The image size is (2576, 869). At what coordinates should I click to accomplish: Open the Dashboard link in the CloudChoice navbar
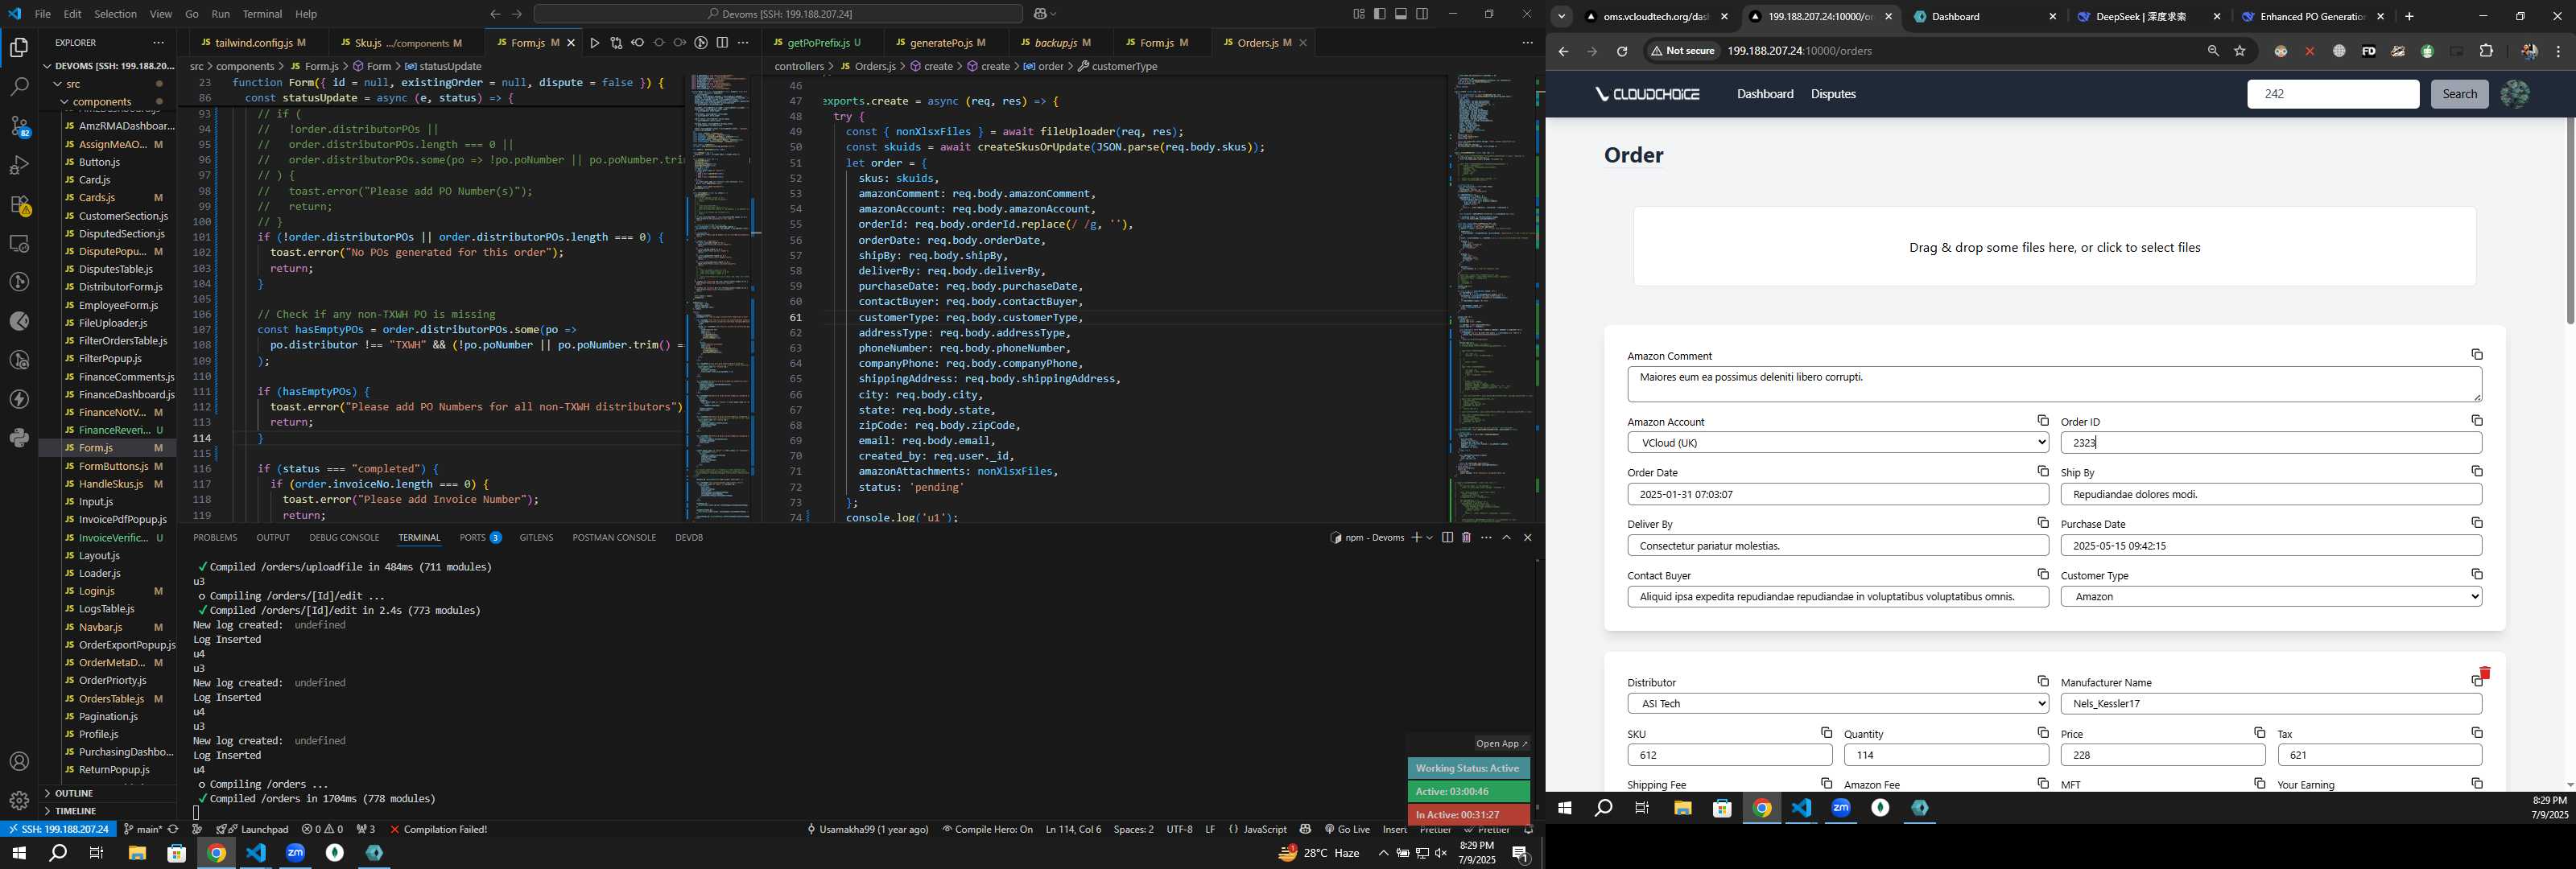click(1764, 94)
